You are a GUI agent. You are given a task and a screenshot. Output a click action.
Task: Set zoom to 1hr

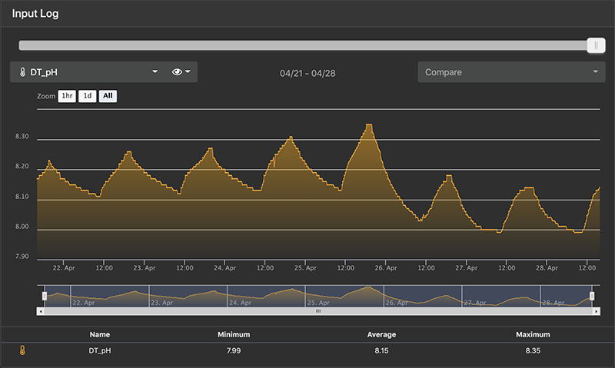68,96
